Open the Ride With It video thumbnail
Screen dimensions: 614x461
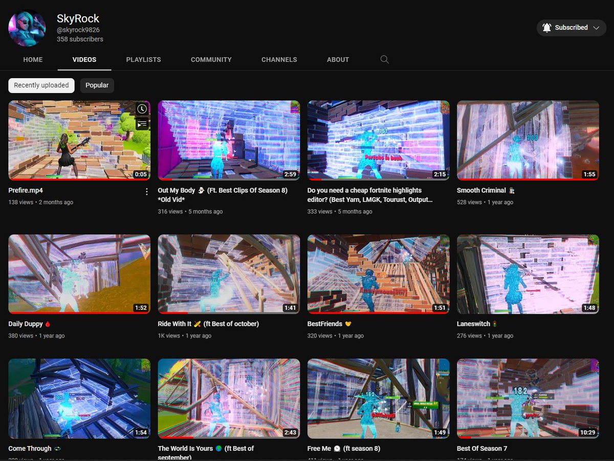coord(229,274)
